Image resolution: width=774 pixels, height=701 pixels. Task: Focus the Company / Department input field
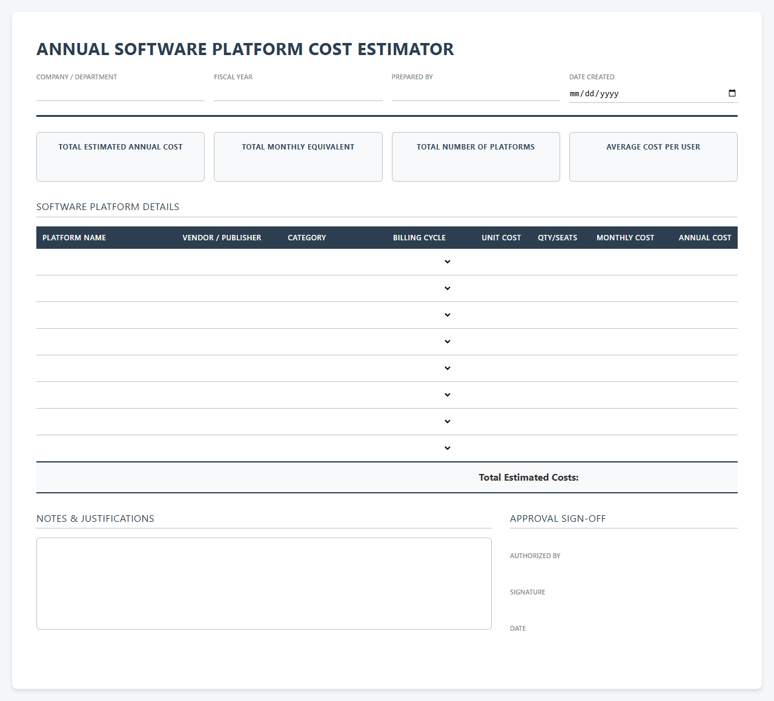coord(121,93)
